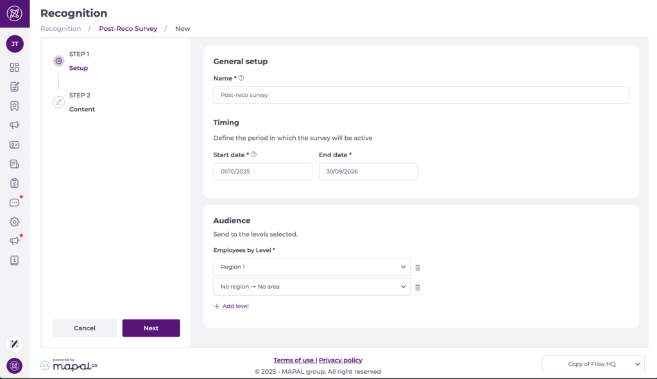Image resolution: width=657 pixels, height=379 pixels.
Task: Click the JT user avatar
Action: (x=14, y=44)
